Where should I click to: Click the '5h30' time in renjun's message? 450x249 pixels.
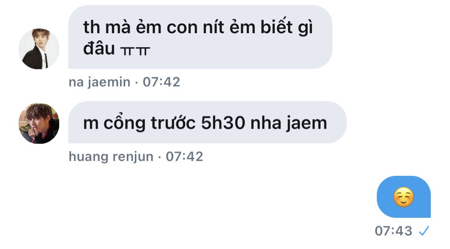(223, 123)
